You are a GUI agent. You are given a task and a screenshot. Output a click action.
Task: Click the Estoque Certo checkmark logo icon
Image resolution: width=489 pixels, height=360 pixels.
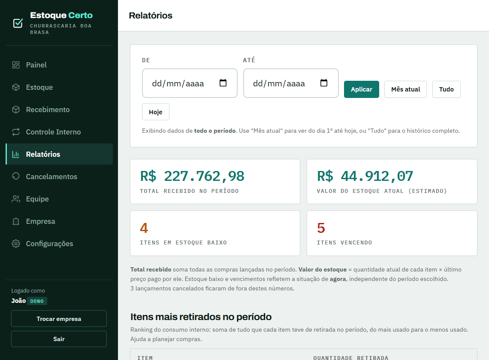click(x=18, y=23)
